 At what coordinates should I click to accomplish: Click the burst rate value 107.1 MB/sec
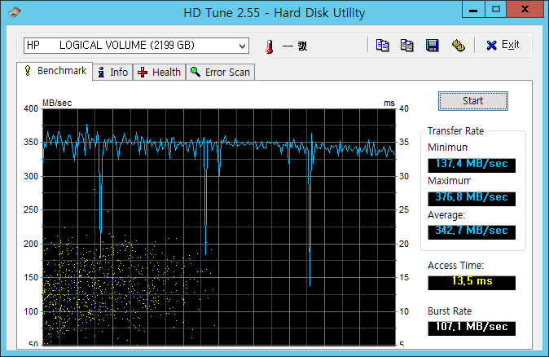[x=472, y=328]
